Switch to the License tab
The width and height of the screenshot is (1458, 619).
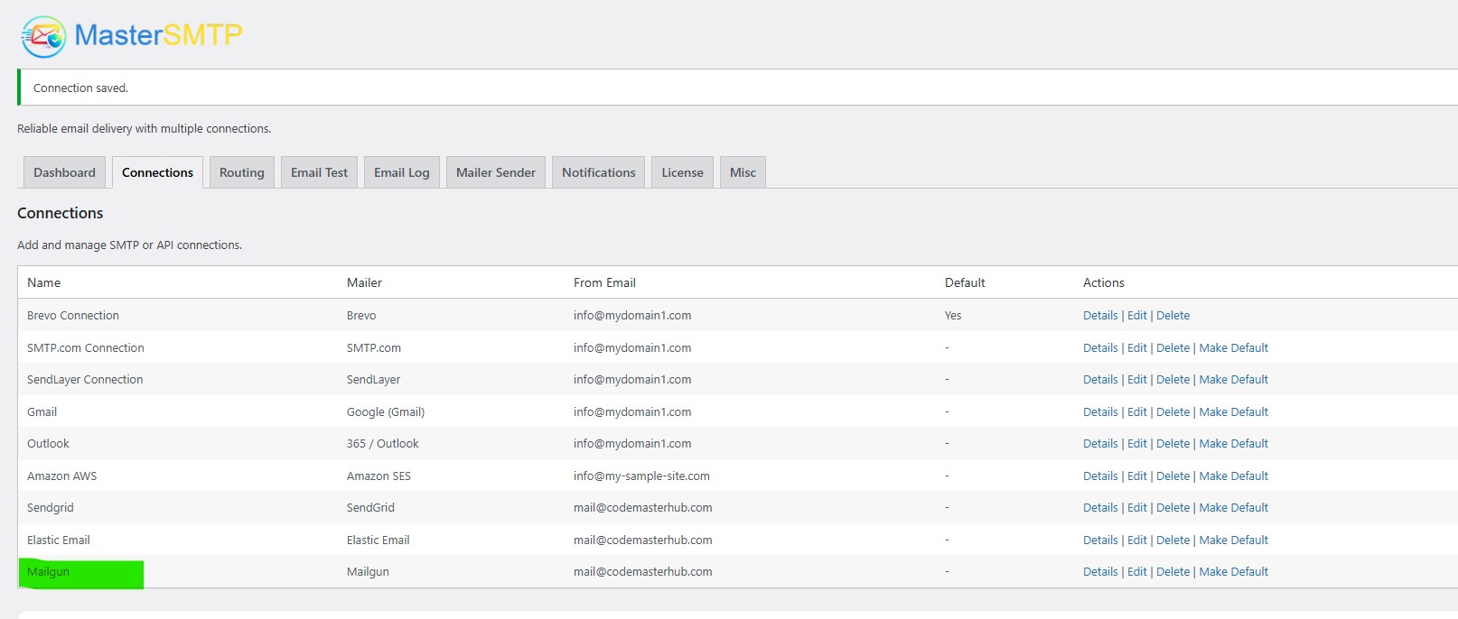682,172
